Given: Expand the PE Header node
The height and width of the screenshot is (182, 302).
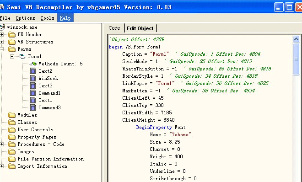Looking at the screenshot, I should (1, 35).
